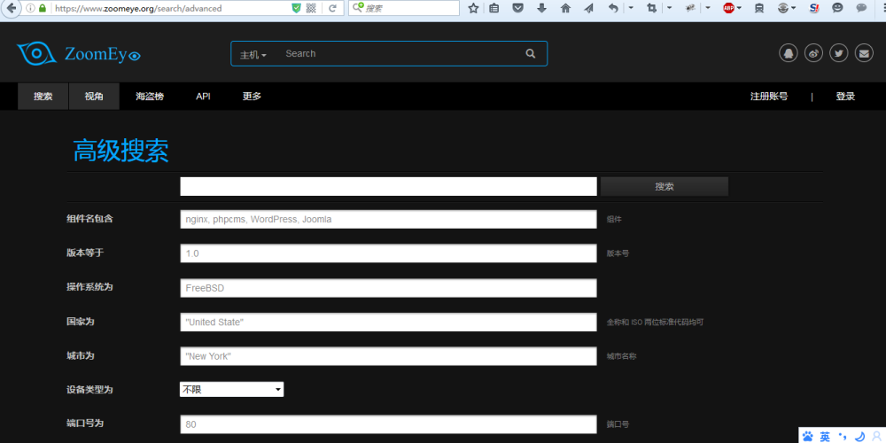Click the train extension icon
The width and height of the screenshot is (886, 443).
point(759,8)
